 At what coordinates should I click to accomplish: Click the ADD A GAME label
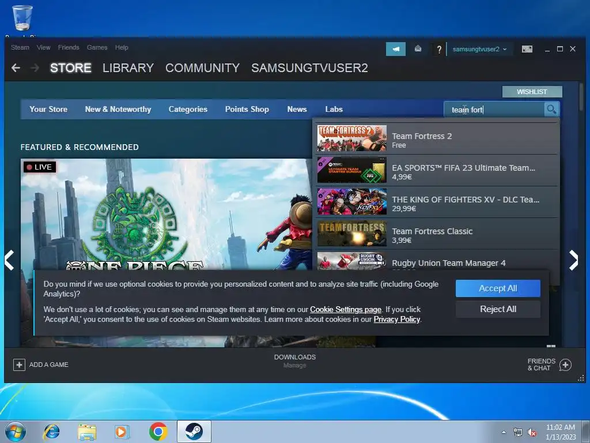tap(49, 365)
